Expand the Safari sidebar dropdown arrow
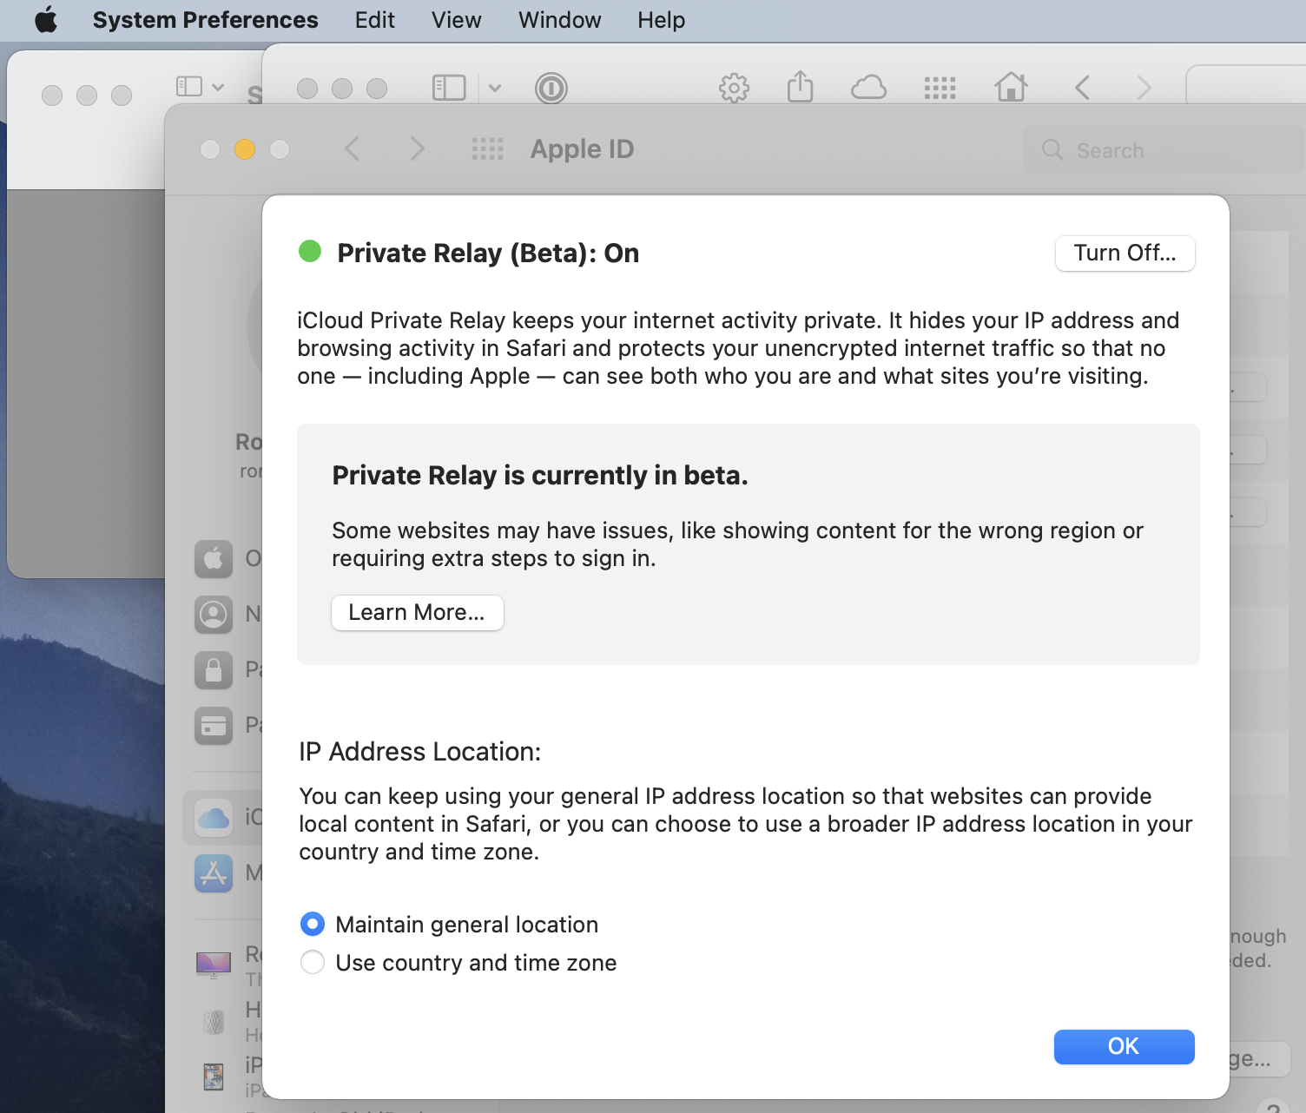Image resolution: width=1306 pixels, height=1113 pixels. 495,88
